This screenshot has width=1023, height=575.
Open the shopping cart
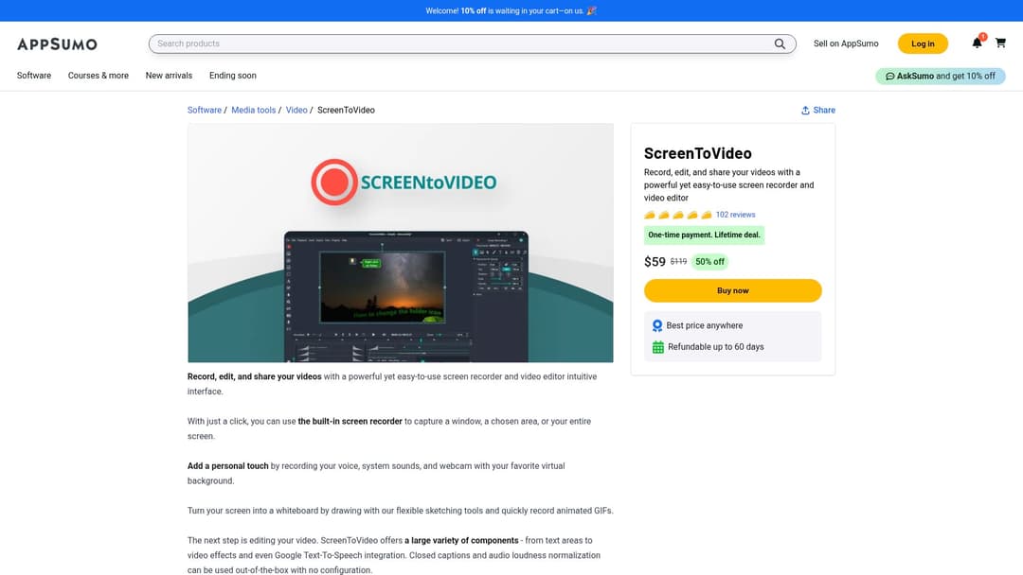tap(1000, 43)
